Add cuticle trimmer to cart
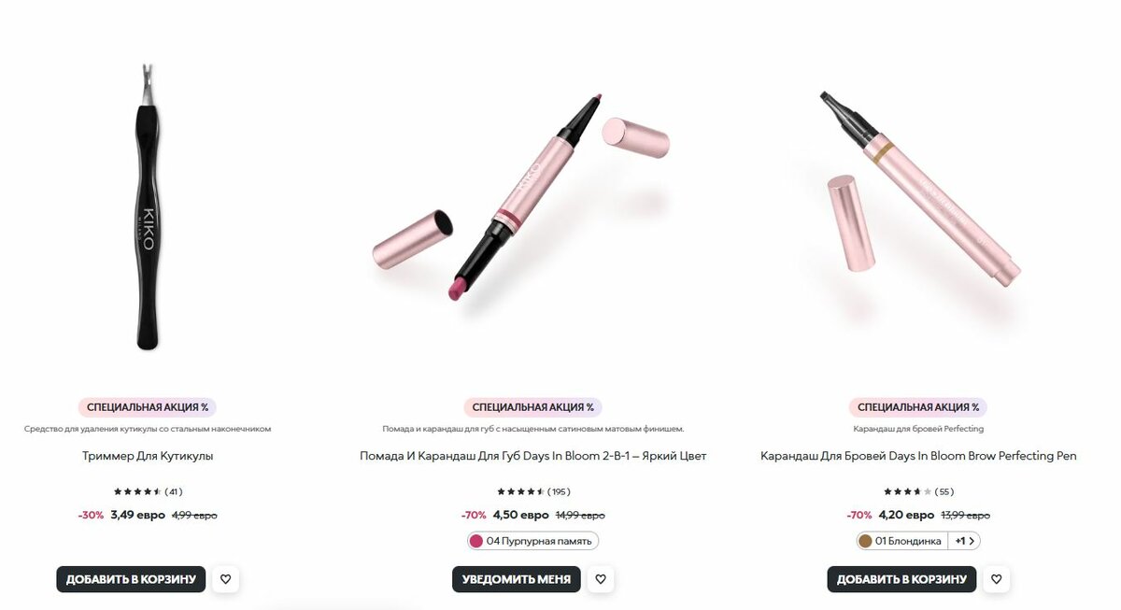The image size is (1121, 610). click(x=131, y=579)
